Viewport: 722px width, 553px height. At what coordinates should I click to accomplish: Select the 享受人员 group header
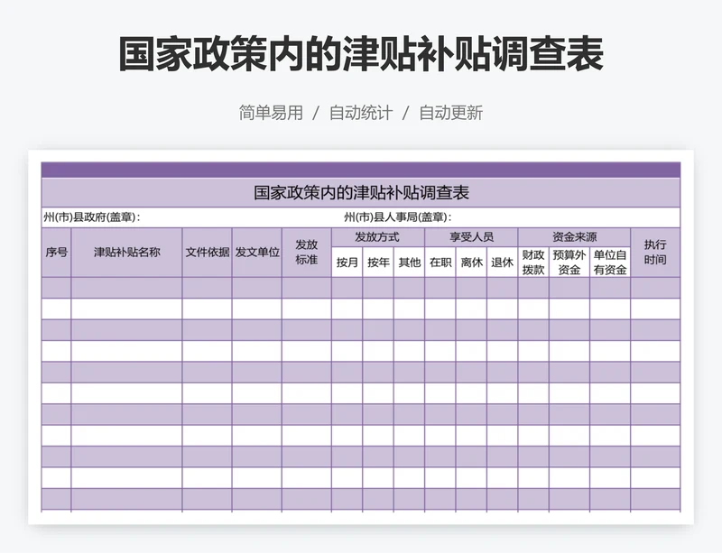click(x=471, y=237)
